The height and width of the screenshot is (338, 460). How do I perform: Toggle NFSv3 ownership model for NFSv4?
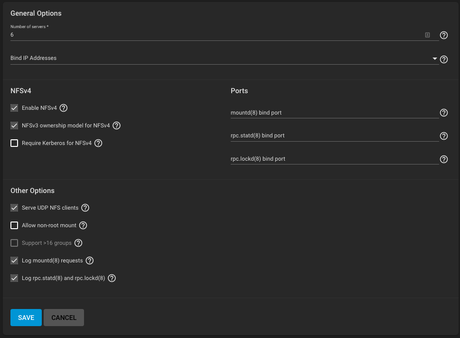[14, 126]
